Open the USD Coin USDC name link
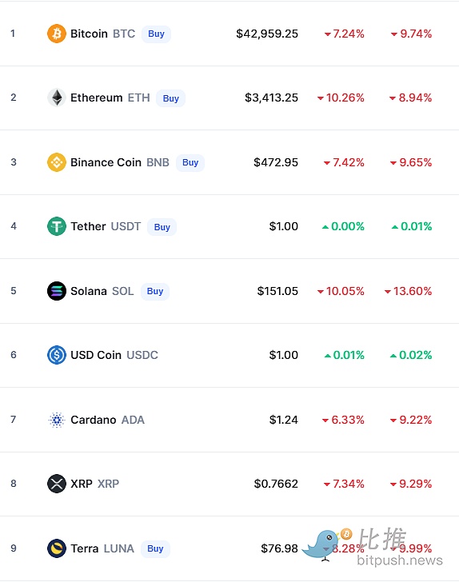This screenshot has width=459, height=582. pyautogui.click(x=114, y=355)
